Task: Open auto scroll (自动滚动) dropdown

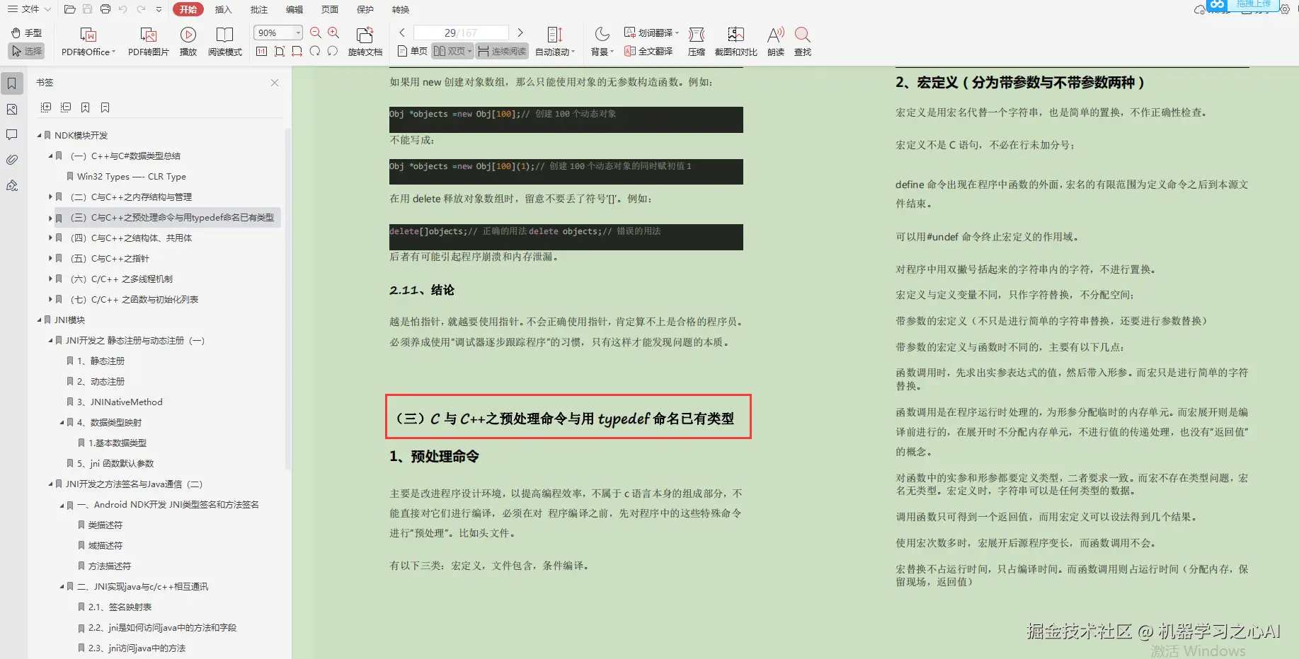Action: 555,42
